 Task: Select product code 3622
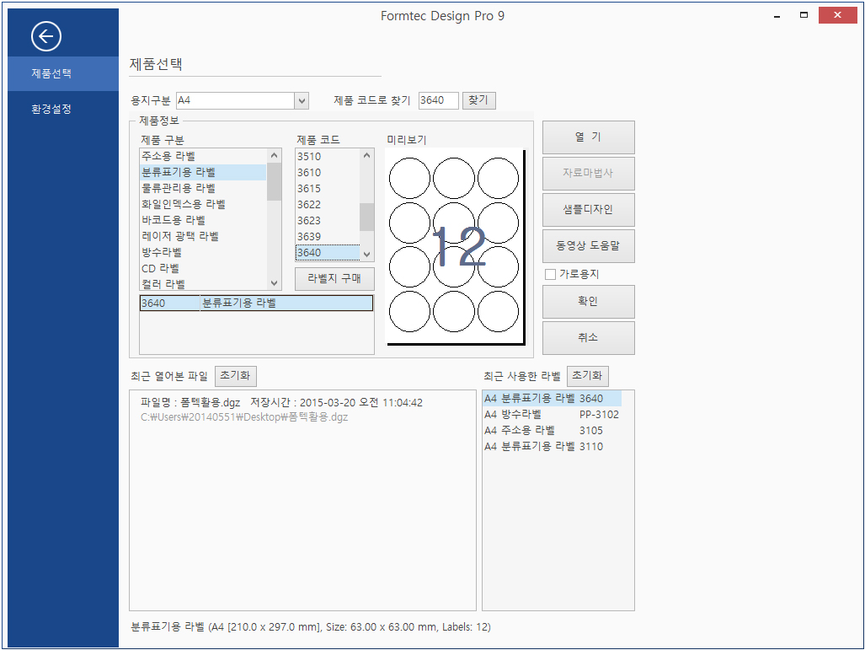[328, 204]
